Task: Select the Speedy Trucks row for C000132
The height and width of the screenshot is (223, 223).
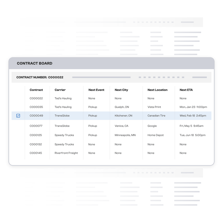Action: pos(65,144)
